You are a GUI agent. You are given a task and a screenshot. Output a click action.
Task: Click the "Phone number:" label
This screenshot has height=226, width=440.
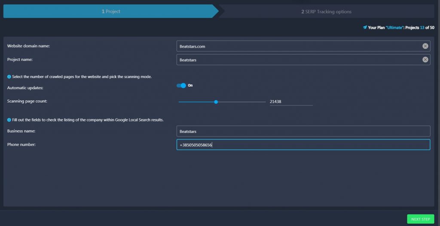coord(21,145)
